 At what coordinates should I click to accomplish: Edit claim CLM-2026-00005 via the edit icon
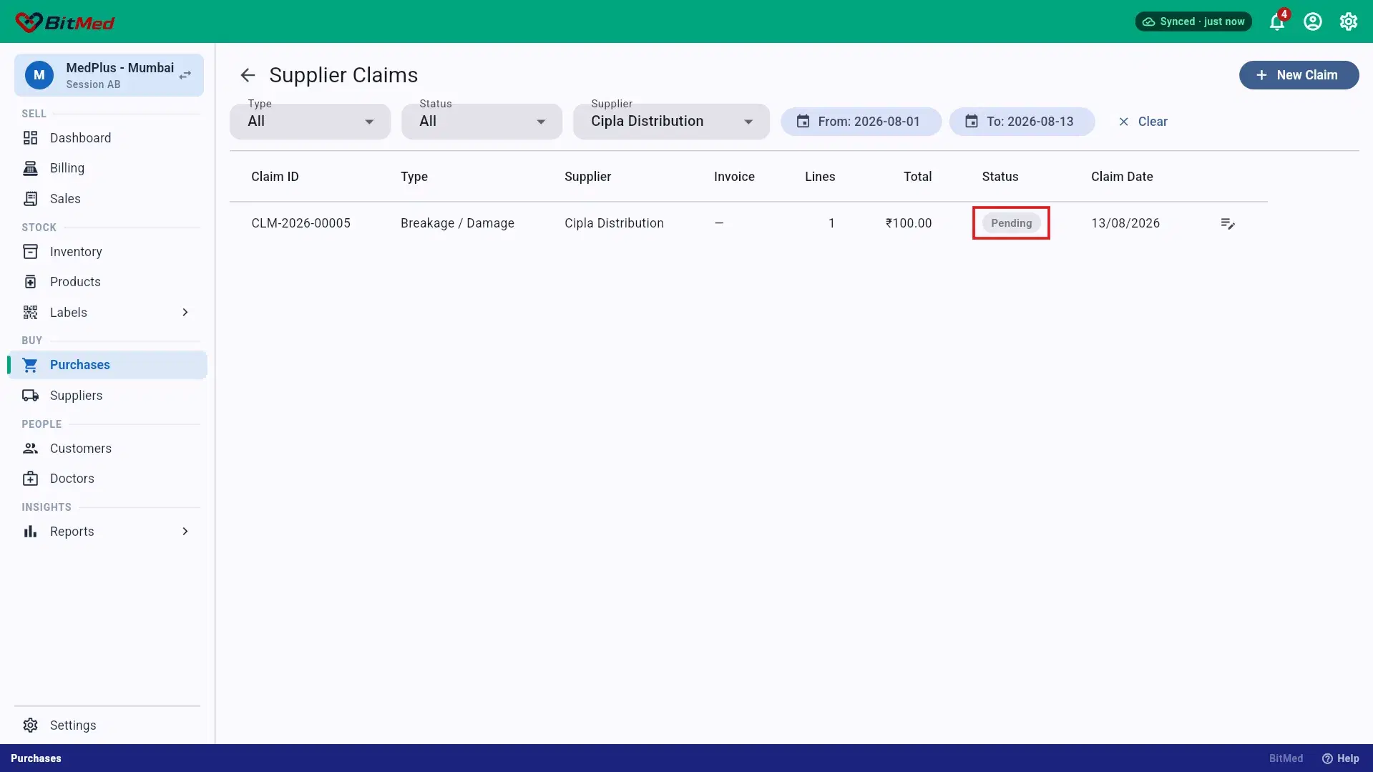point(1228,224)
